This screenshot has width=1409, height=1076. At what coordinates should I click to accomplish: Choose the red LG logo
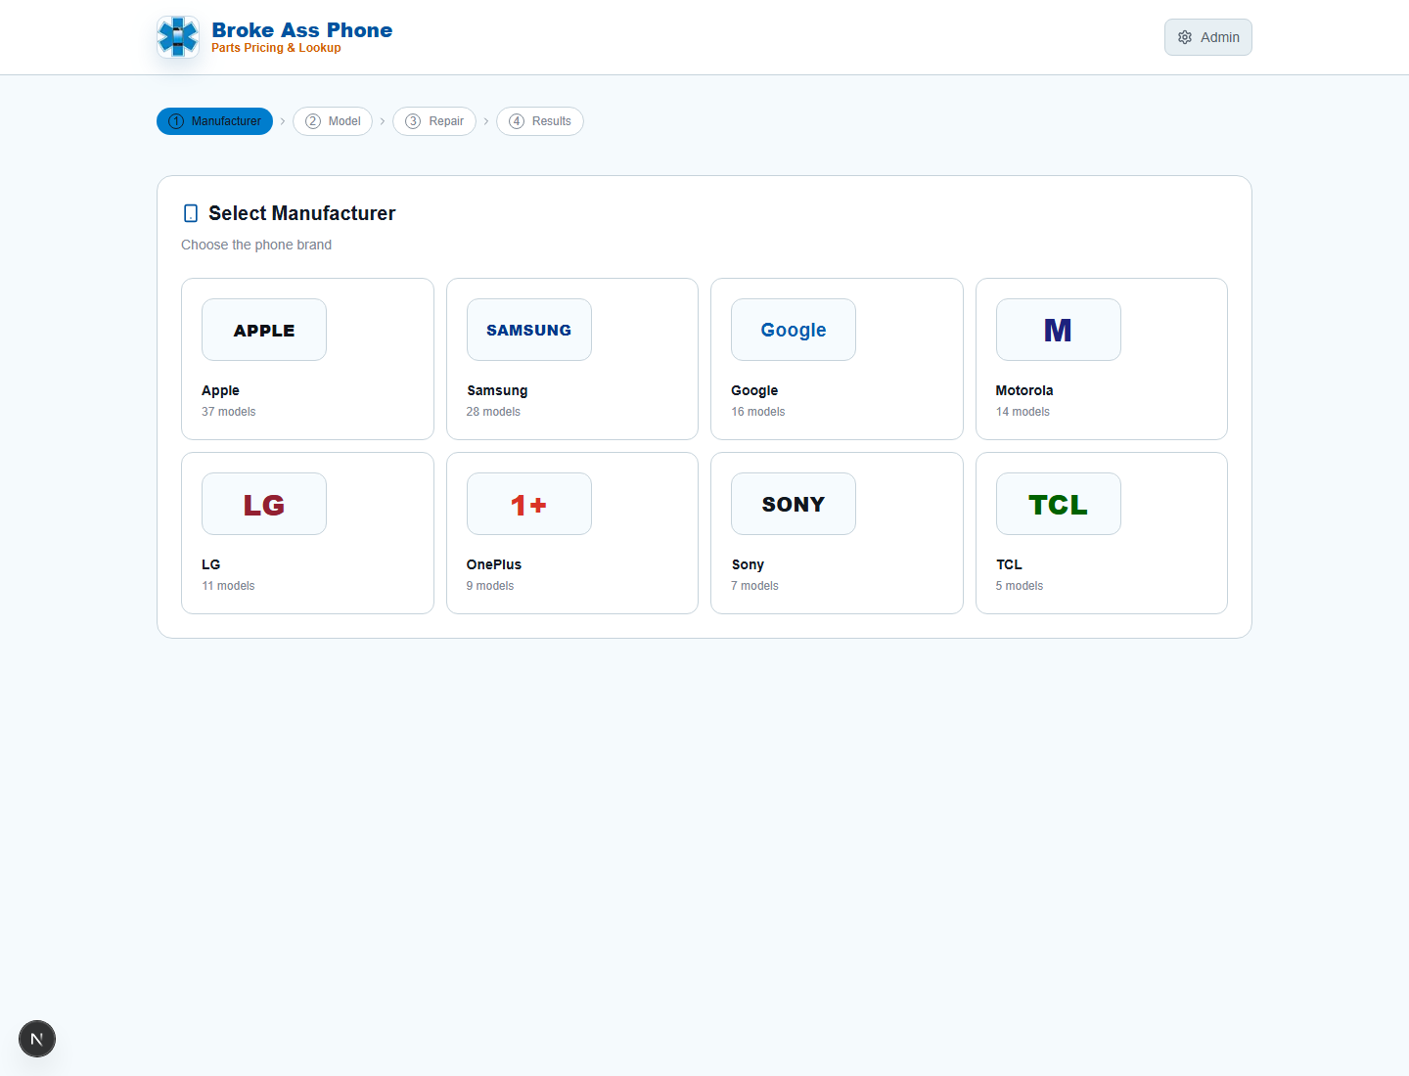coord(264,504)
